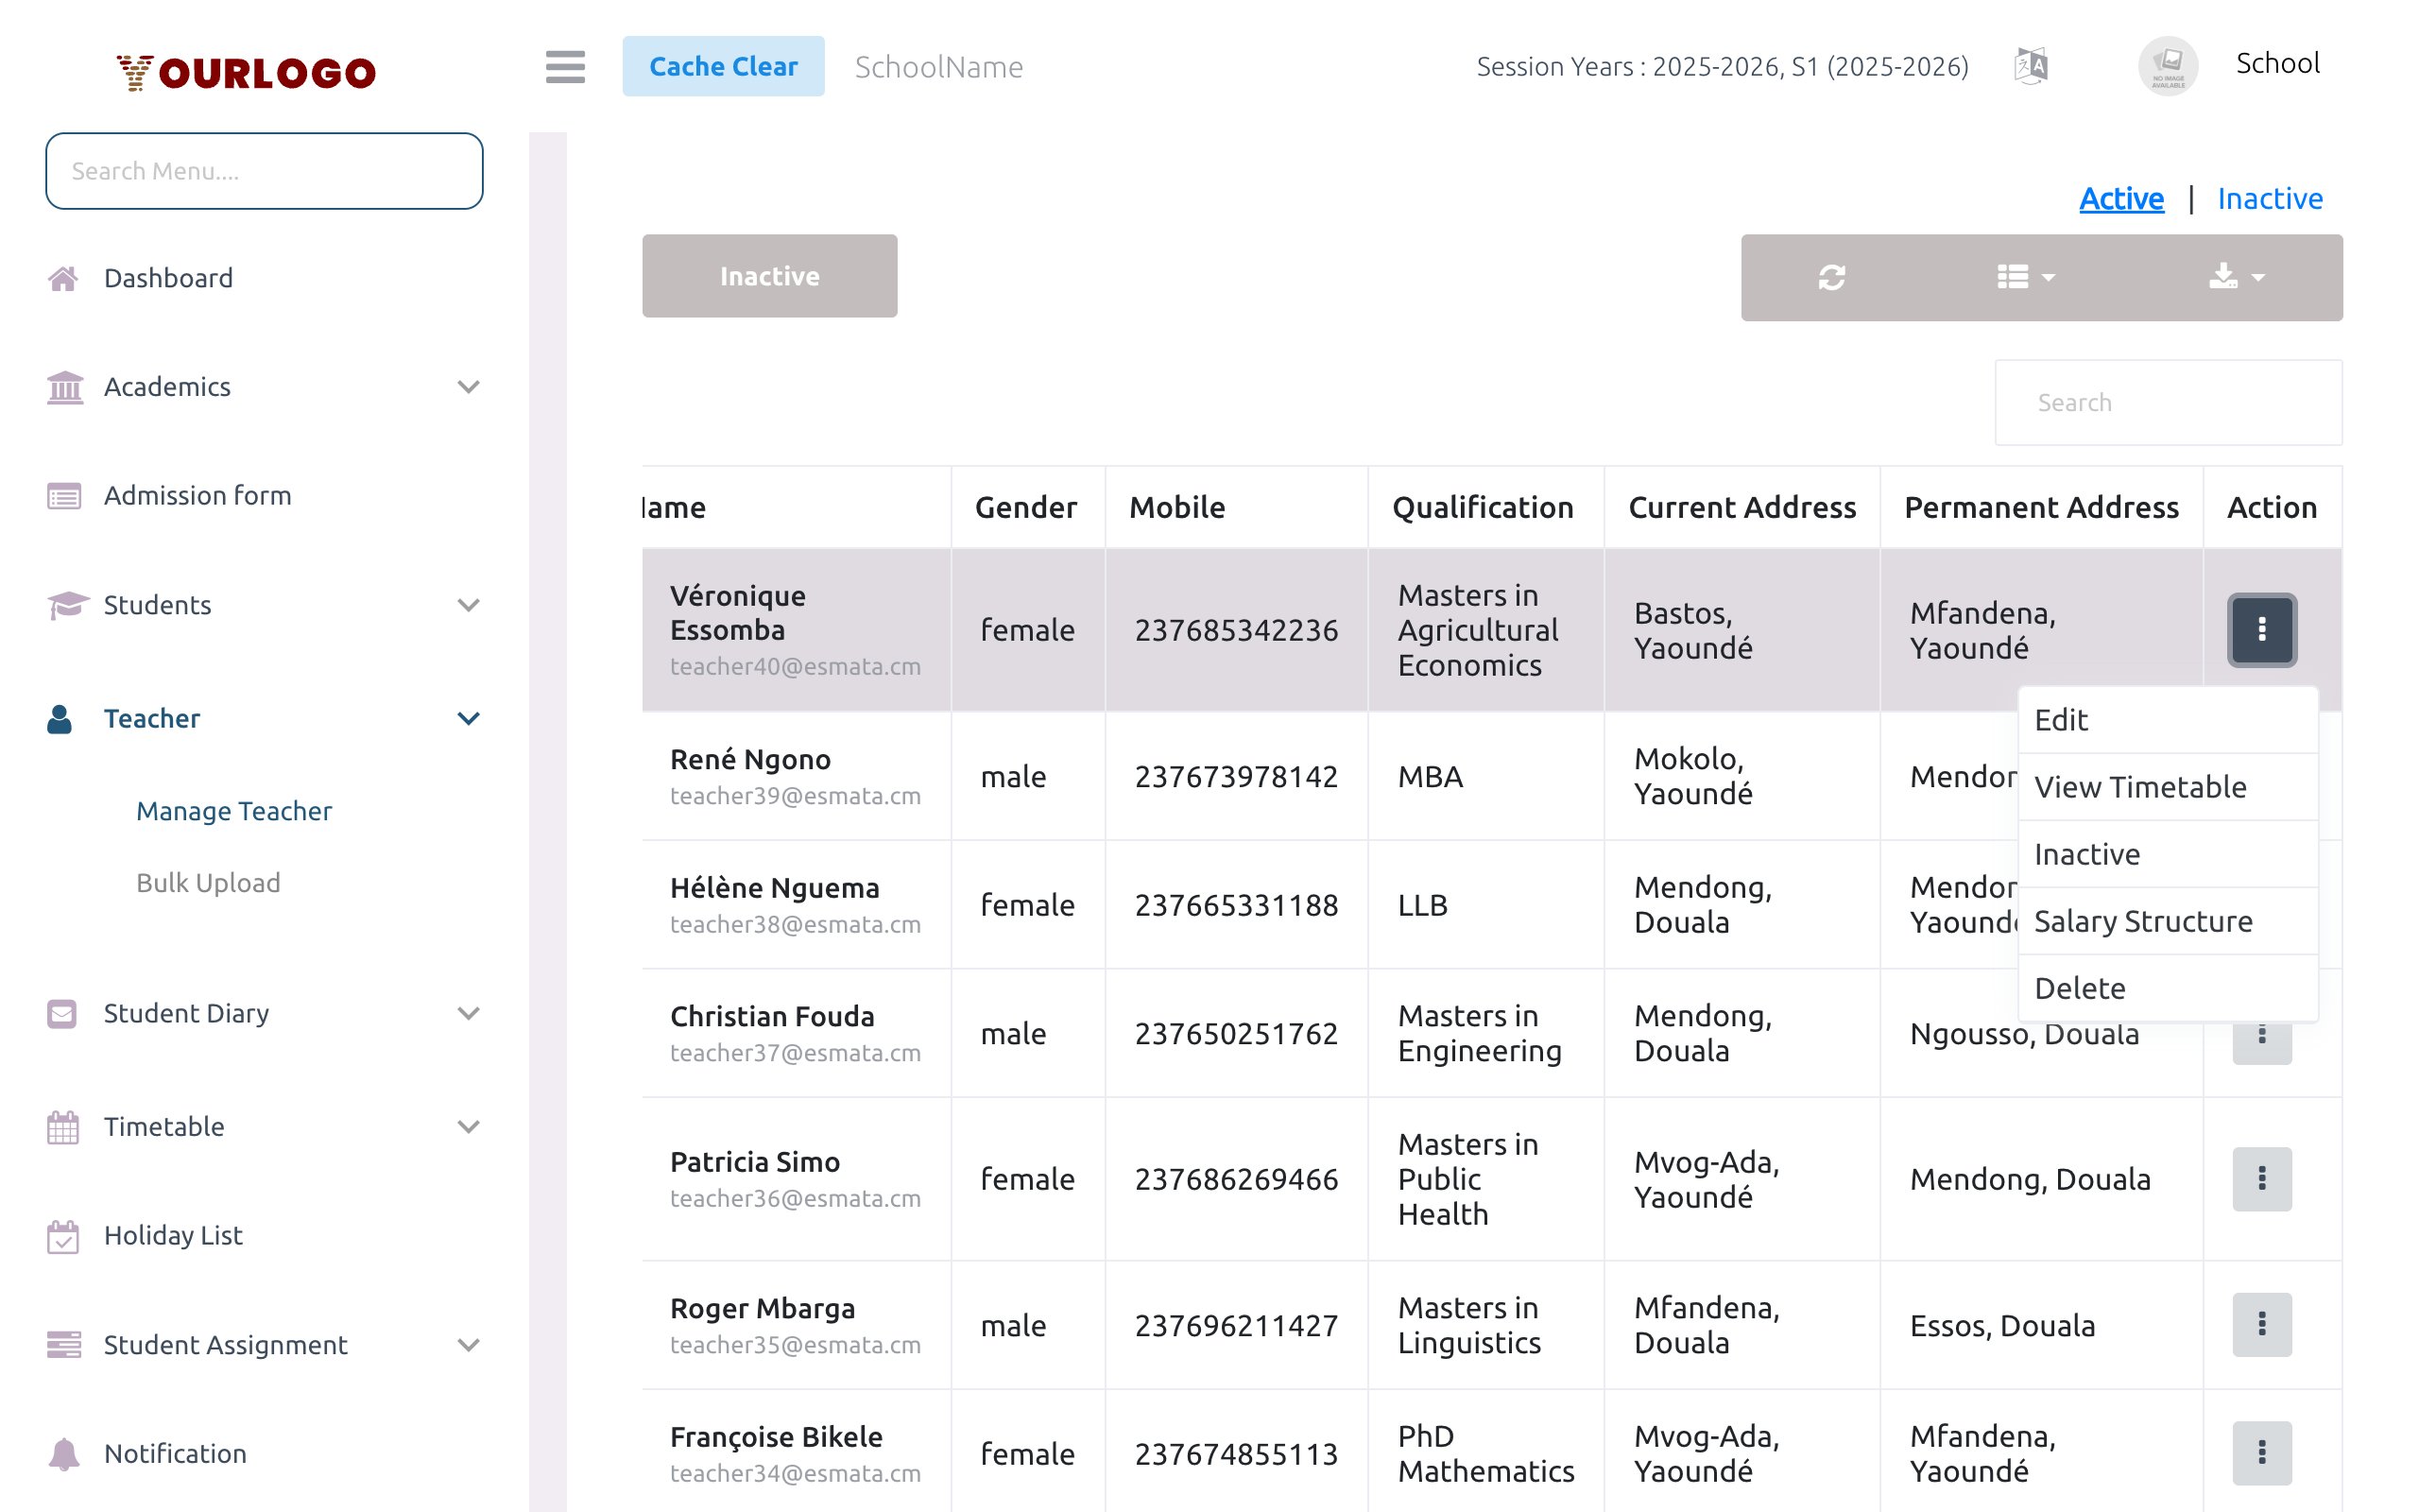Select "View Timetable" from the context menu
The width and height of the screenshot is (2419, 1512).
click(2141, 787)
